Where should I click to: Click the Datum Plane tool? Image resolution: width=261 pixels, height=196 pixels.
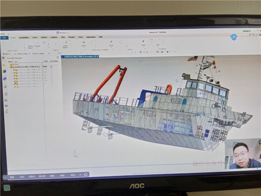tap(30, 47)
